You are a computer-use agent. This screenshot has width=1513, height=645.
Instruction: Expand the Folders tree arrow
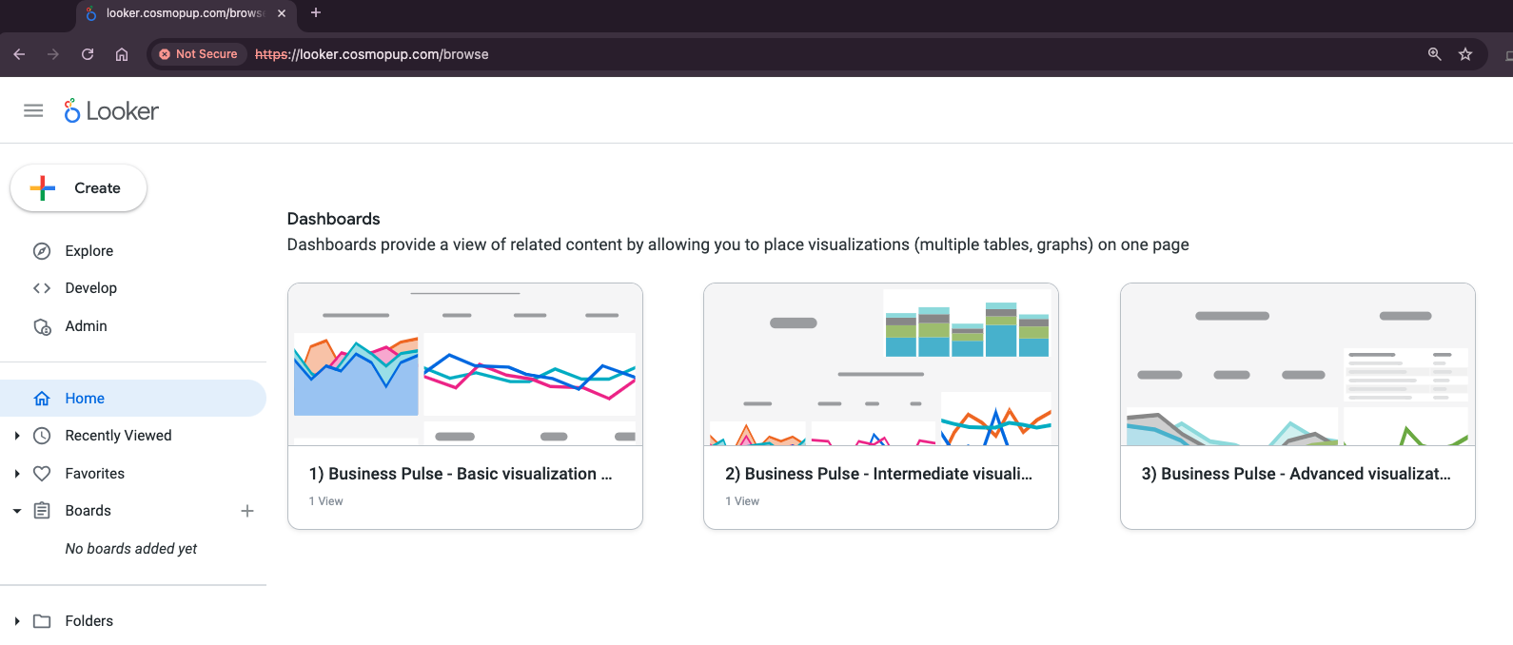point(17,621)
